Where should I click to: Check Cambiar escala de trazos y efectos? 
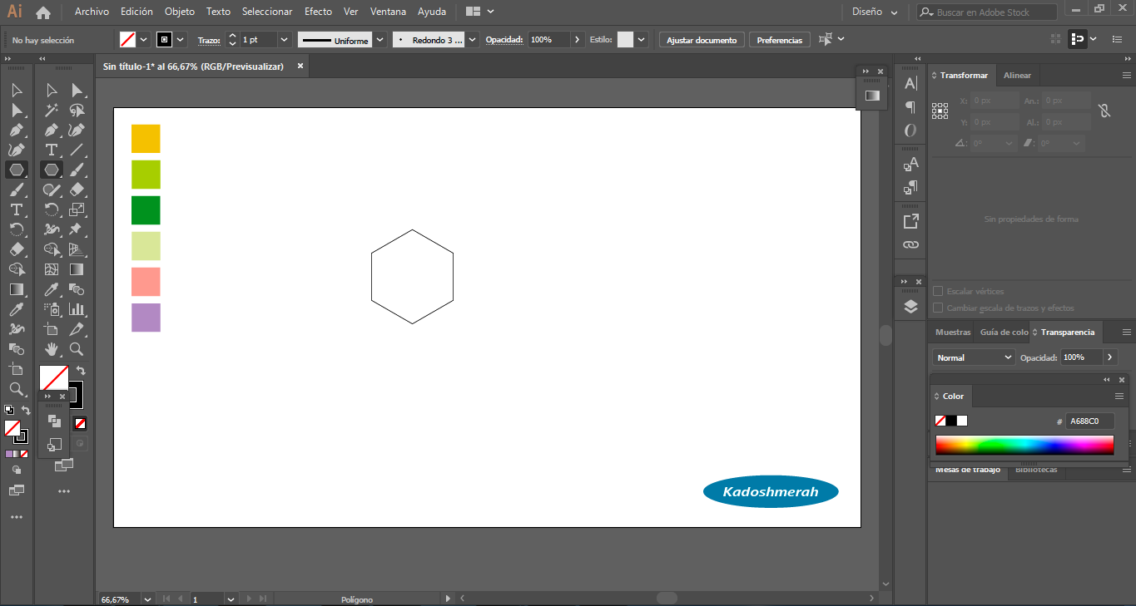click(938, 308)
